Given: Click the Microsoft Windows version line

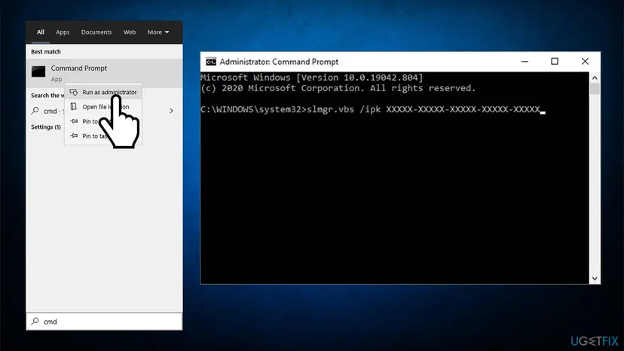Looking at the screenshot, I should coord(312,78).
